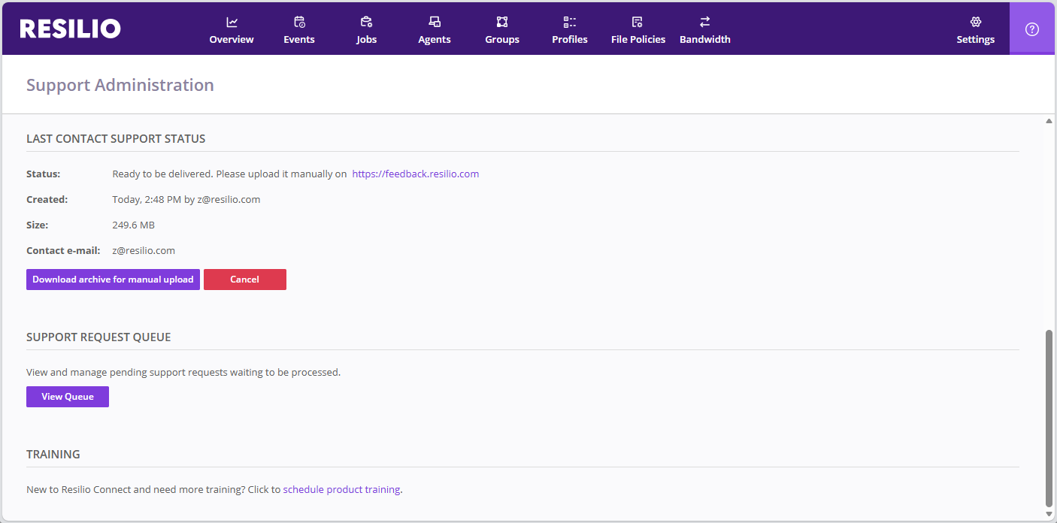This screenshot has height=523, width=1057.
Task: Go to the Events label
Action: (x=299, y=39)
